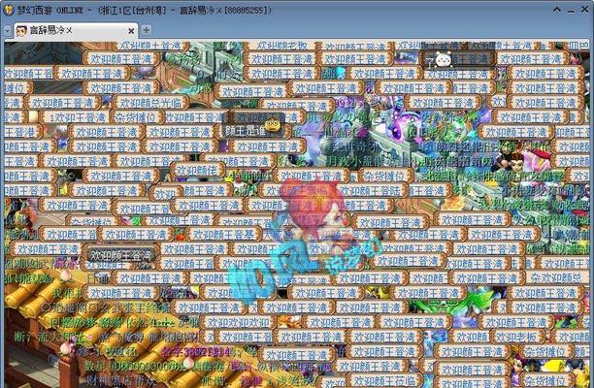Viewport: 594px width, 388px height.
Task: Click the 杂货摊位 sign left of 欢迎颜王登陆
Action: click(384, 176)
